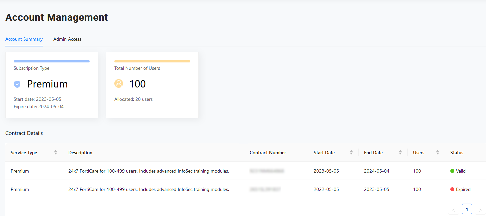The width and height of the screenshot is (486, 216).
Task: Sort table by Users column arrows
Action: [x=438, y=153]
